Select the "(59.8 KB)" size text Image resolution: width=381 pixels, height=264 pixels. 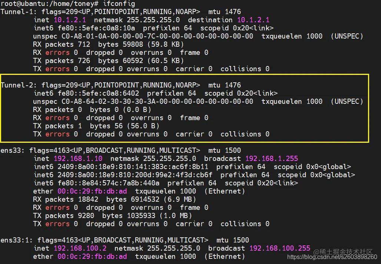click(x=165, y=44)
